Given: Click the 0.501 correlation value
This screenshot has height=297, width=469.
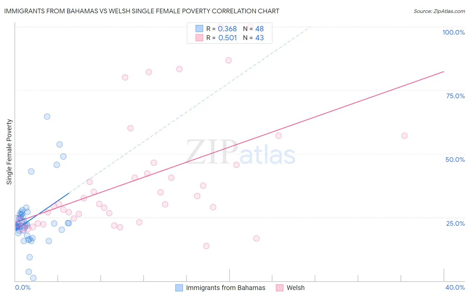Looking at the screenshot, I should (227, 38).
